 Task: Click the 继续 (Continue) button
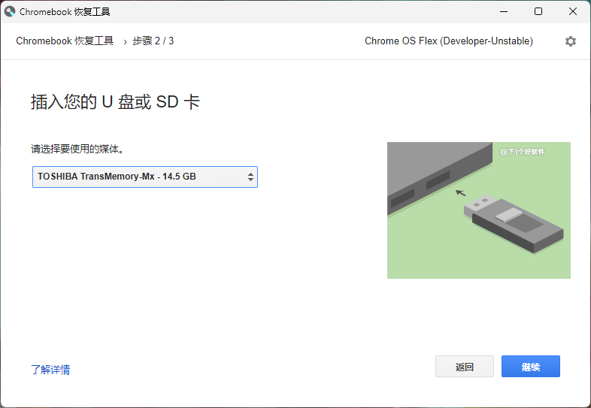pyautogui.click(x=531, y=367)
